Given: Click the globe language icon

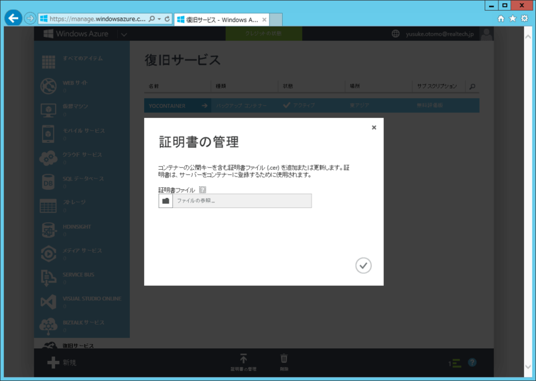Looking at the screenshot, I should 395,34.
